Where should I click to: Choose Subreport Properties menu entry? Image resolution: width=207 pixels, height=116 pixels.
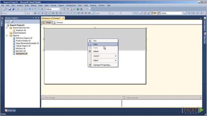tap(103, 65)
